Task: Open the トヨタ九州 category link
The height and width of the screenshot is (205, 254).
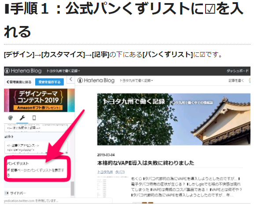Action: click(105, 172)
